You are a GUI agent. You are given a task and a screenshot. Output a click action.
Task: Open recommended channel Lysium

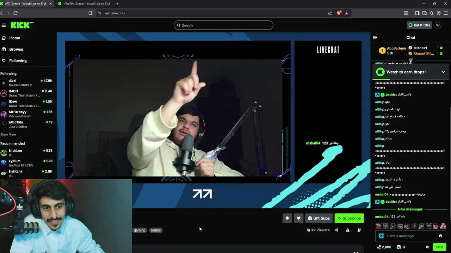point(27,163)
